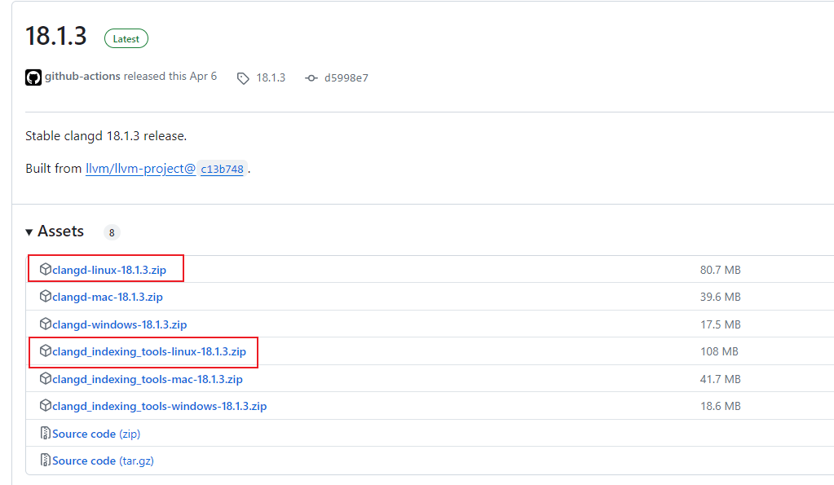Viewport: 834px width, 485px height.
Task: Click package icon for clangd_indexing_tools-linux-18.1.3.zip
Action: pos(45,351)
